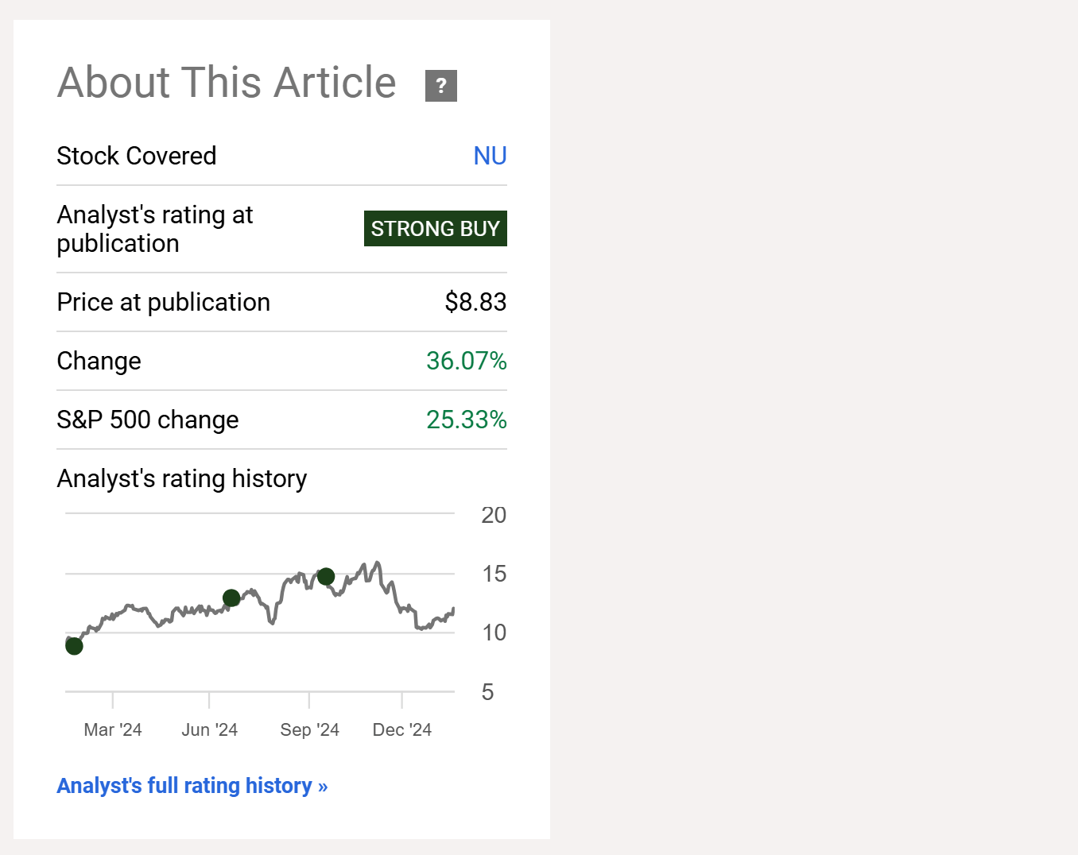This screenshot has width=1078, height=855.
Task: Select the first green rating marker on chart
Action: (73, 646)
